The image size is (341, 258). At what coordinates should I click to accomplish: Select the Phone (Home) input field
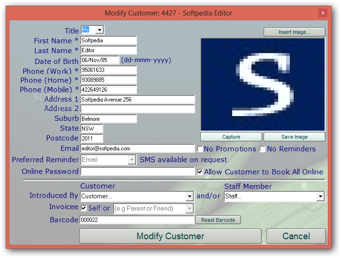click(108, 80)
